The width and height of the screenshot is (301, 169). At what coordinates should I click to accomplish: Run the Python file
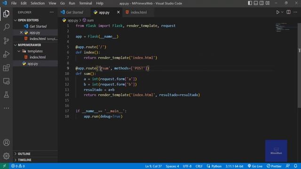[x=277, y=12]
